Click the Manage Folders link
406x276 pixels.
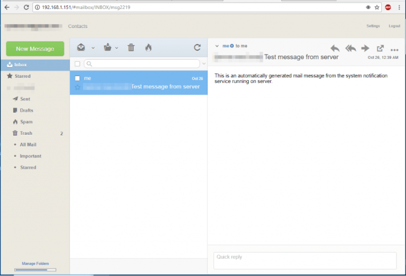click(x=35, y=263)
